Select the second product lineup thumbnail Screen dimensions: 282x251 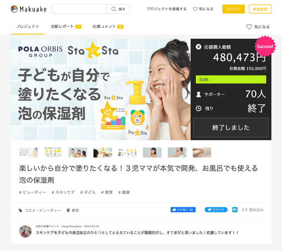tap(53, 152)
